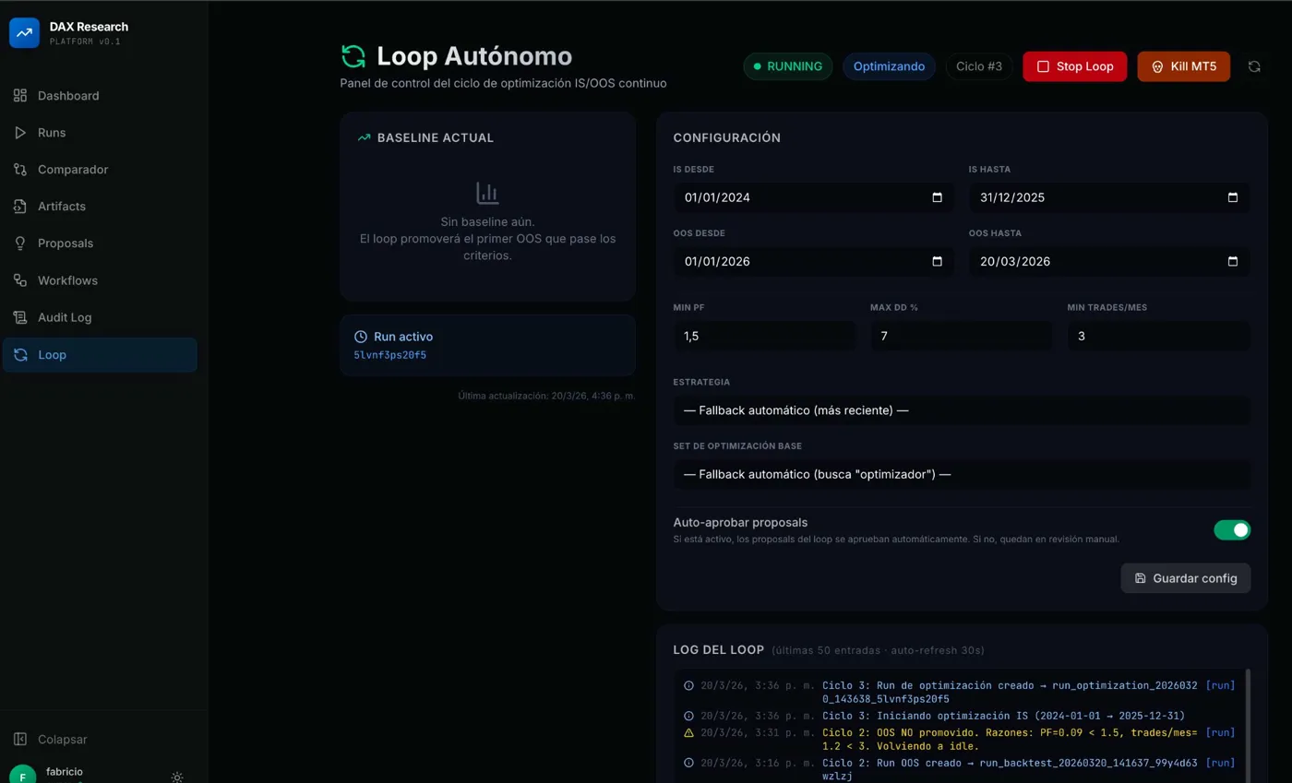Open the calendar icon in the OOS DESDE field

click(x=937, y=261)
